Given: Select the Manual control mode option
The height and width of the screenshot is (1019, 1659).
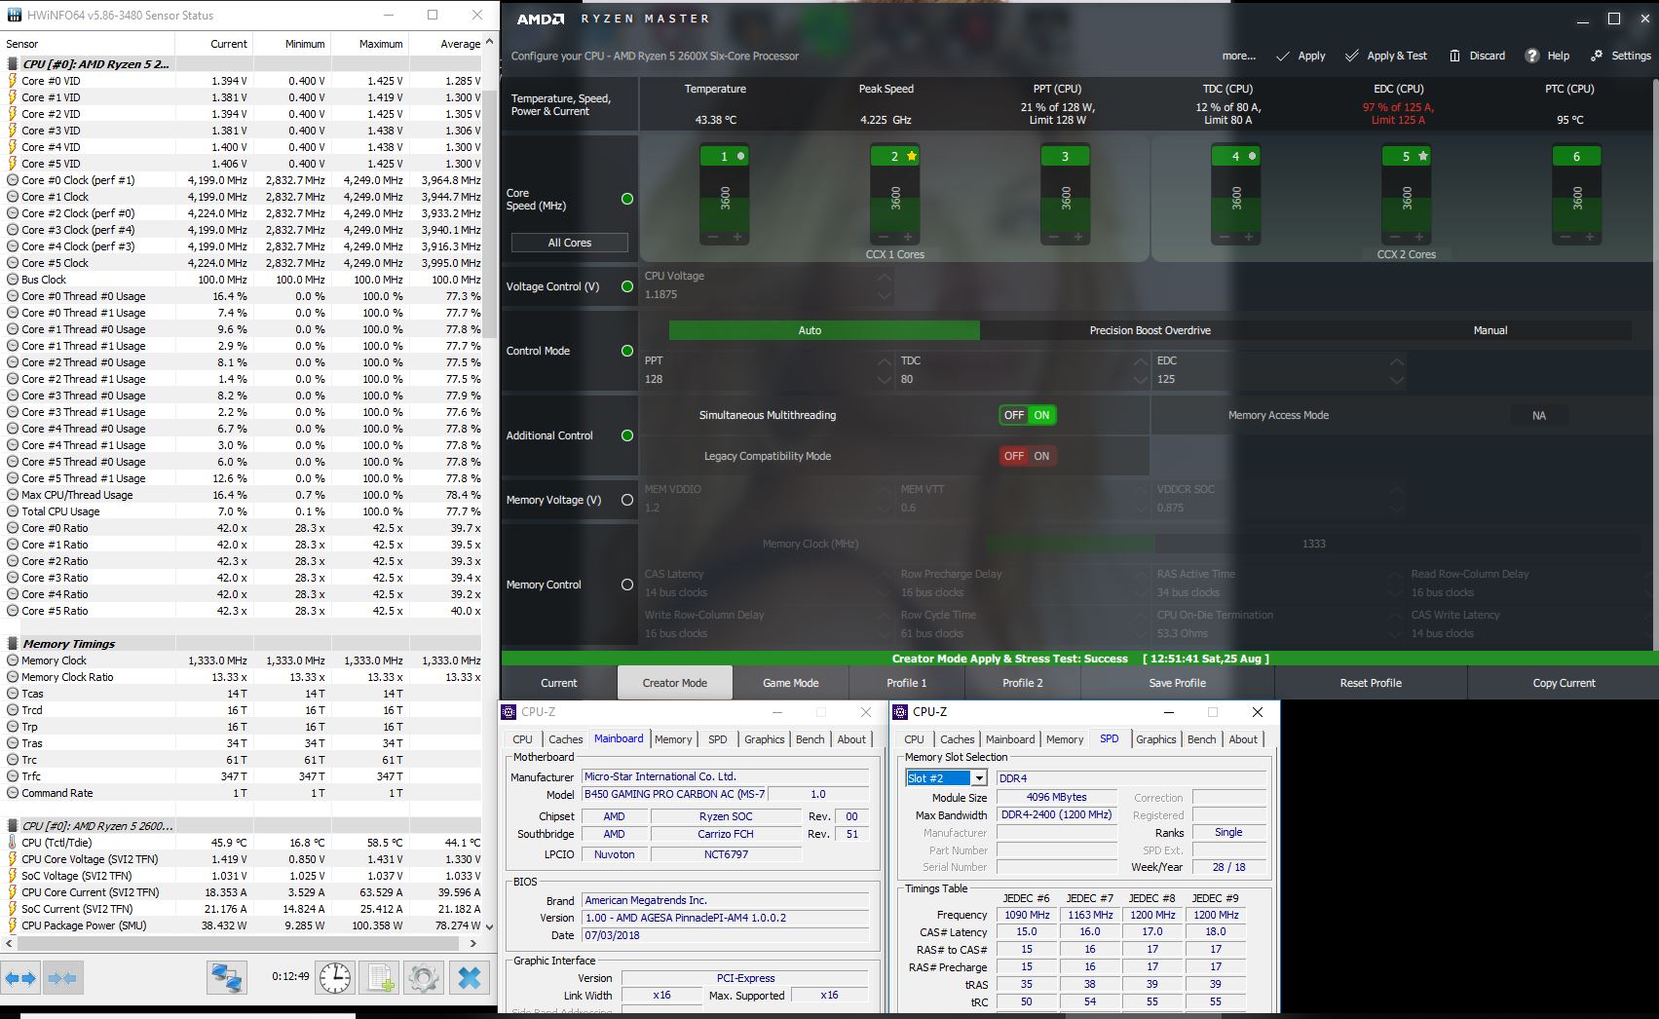Looking at the screenshot, I should click(1489, 330).
